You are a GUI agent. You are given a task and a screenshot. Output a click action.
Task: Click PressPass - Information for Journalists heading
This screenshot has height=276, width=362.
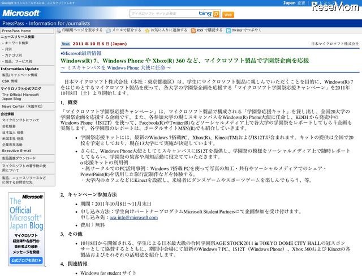(46, 23)
